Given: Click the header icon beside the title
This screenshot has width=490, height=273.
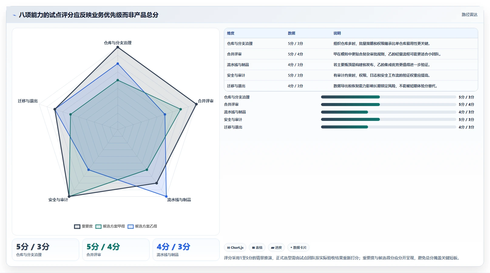Looking at the screenshot, I should (14, 15).
